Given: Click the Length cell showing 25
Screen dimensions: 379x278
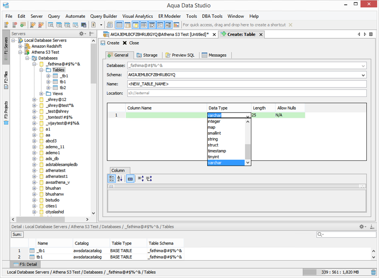Looking at the screenshot, I should 263,115.
